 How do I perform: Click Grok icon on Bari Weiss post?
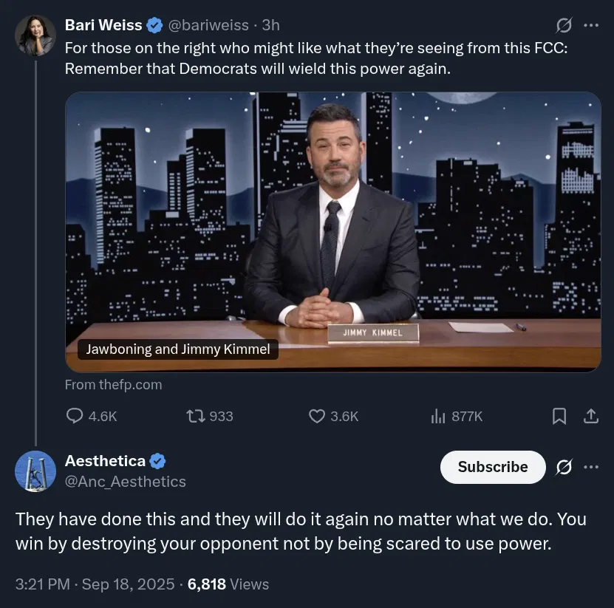[564, 25]
